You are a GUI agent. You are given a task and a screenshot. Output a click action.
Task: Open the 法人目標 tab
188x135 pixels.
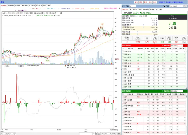tap(159, 9)
